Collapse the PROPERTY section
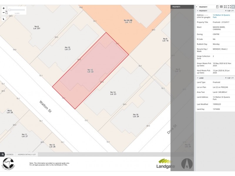The height and width of the screenshot is (176, 235). pyautogui.click(x=198, y=11)
